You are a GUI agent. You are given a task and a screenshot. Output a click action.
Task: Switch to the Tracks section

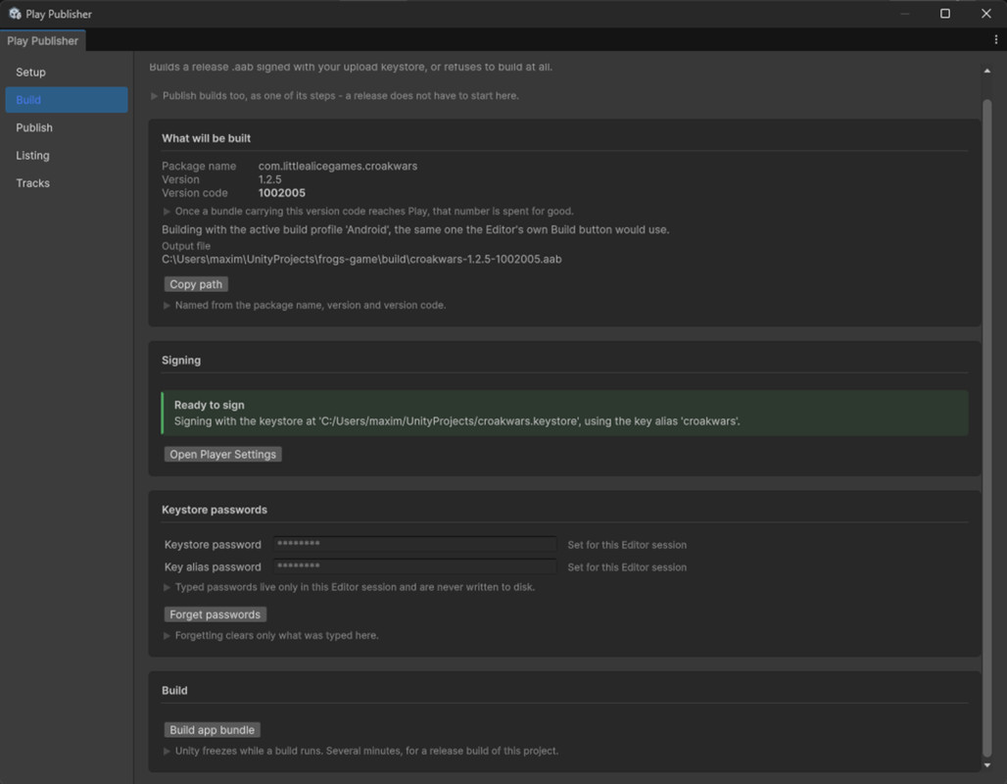67,182
